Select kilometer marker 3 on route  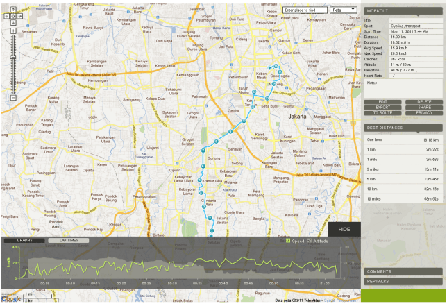pos(204,207)
